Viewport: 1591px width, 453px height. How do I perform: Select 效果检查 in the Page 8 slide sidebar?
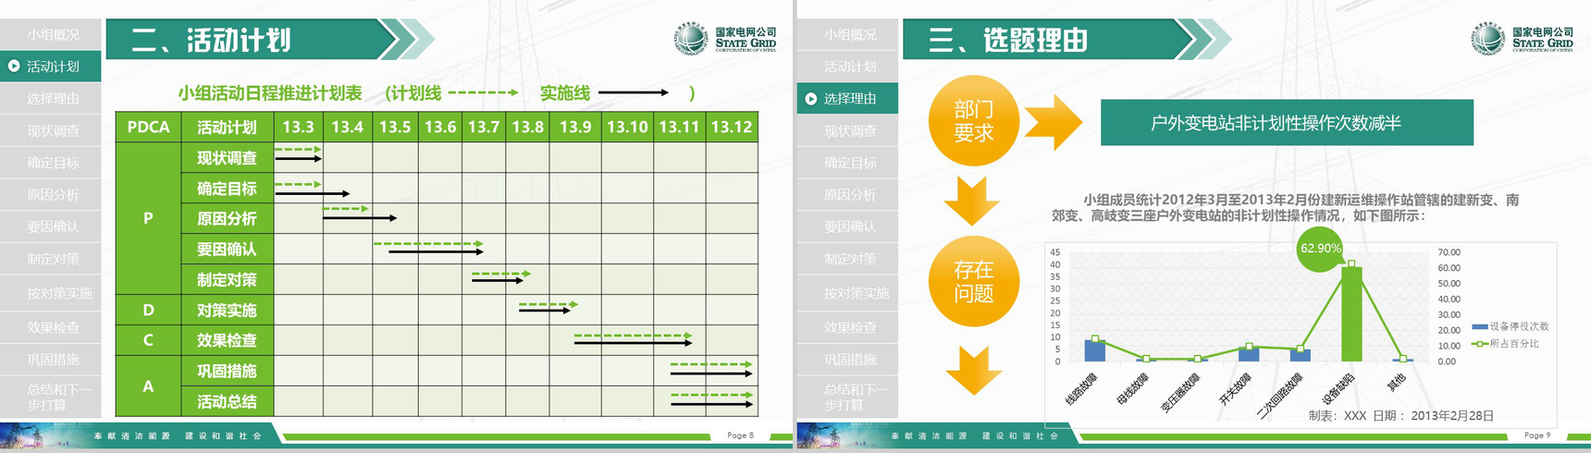[x=53, y=326]
